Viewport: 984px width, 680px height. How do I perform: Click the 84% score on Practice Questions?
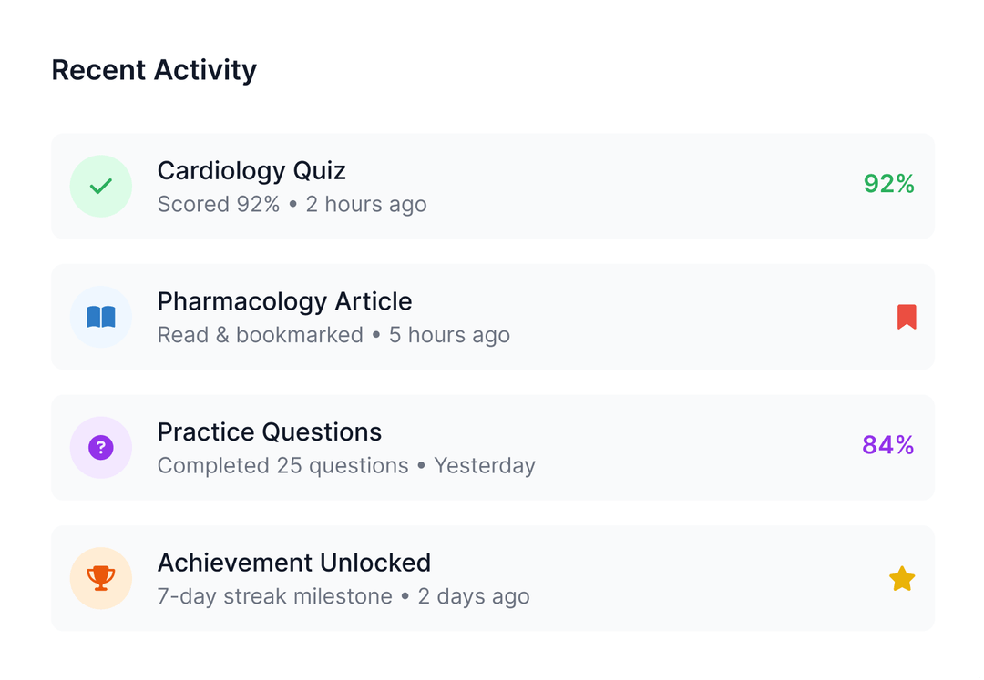(x=888, y=445)
